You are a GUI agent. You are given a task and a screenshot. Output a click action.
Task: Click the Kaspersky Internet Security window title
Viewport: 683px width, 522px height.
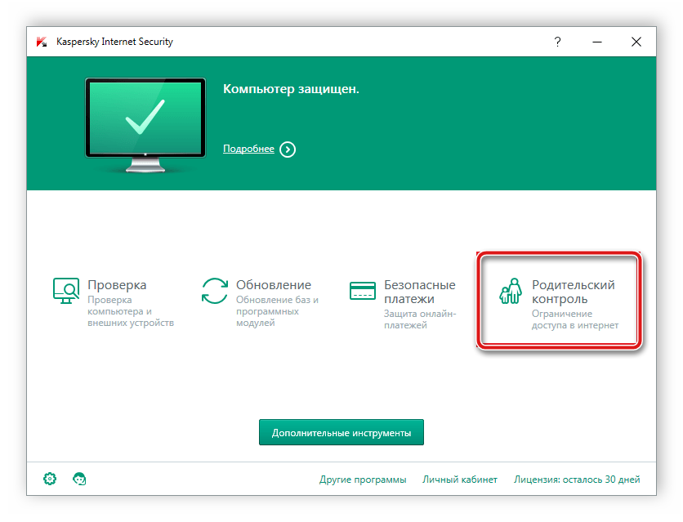[114, 42]
